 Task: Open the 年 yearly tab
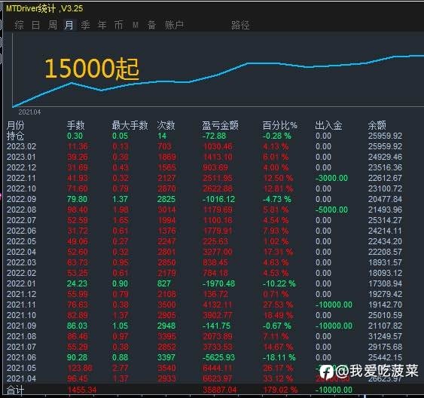102,25
